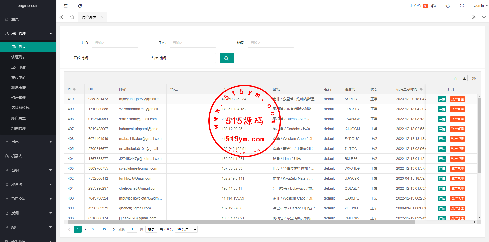Image resolution: width=489 pixels, height=242 pixels.
Task: Sort table by id column arrows
Action: click(x=74, y=89)
